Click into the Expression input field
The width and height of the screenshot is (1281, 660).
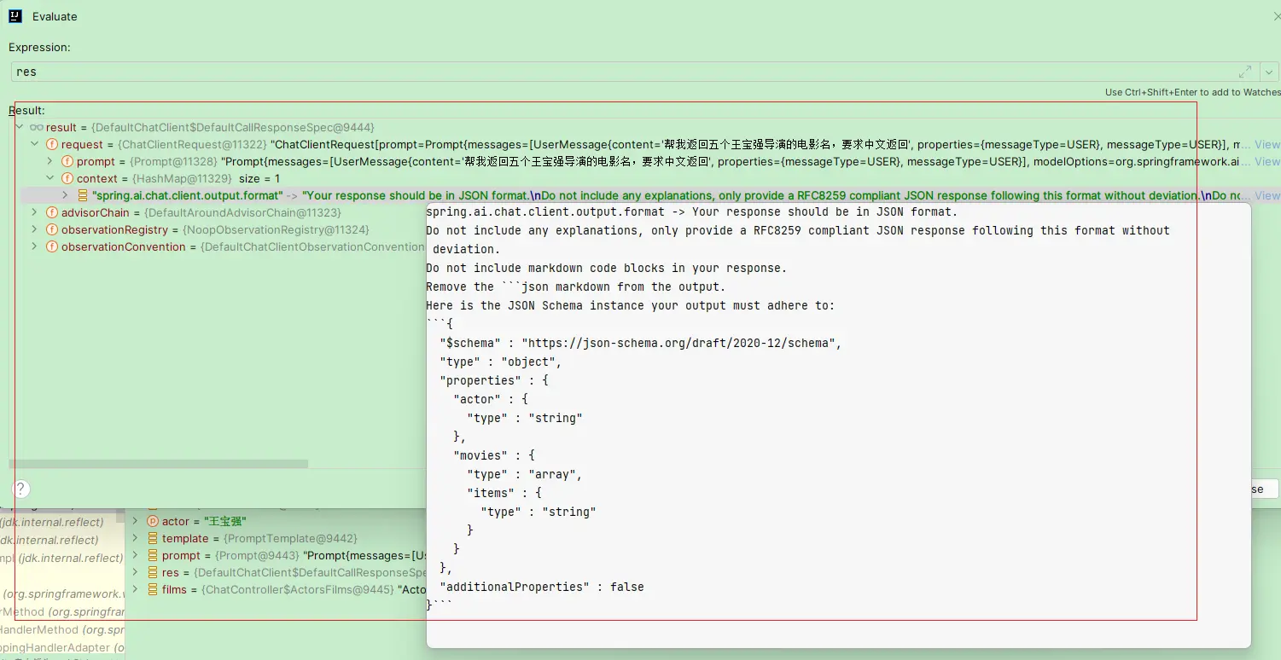(x=597, y=72)
